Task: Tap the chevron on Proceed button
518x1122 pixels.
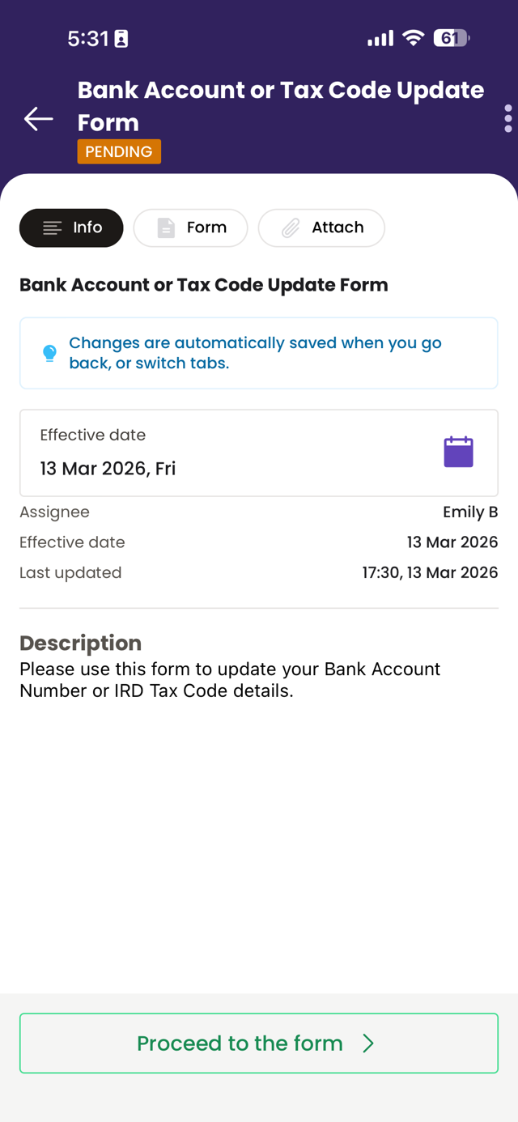Action: pyautogui.click(x=368, y=1043)
